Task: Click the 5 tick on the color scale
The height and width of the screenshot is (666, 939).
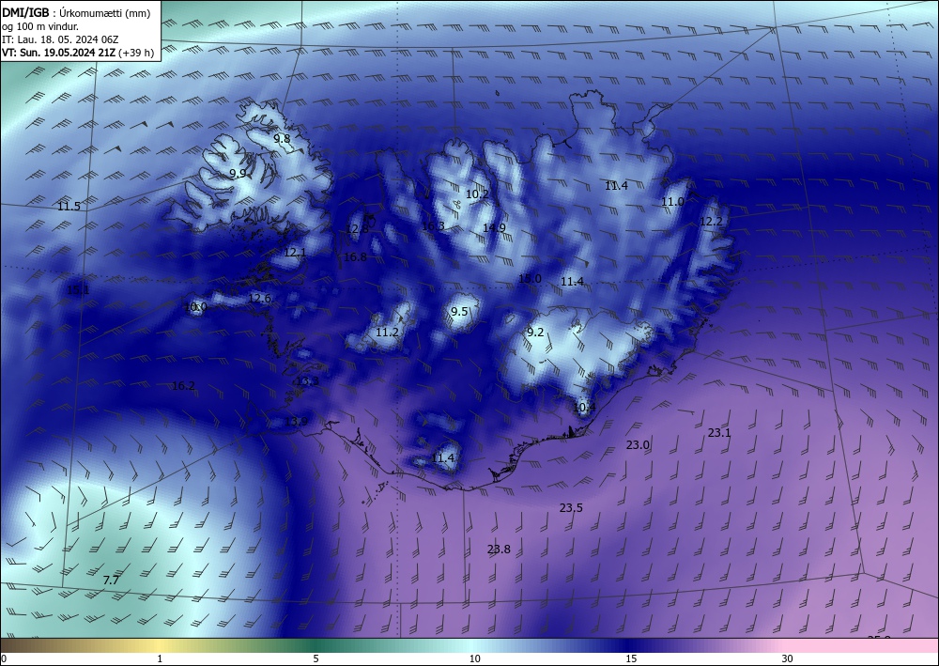Action: click(316, 658)
